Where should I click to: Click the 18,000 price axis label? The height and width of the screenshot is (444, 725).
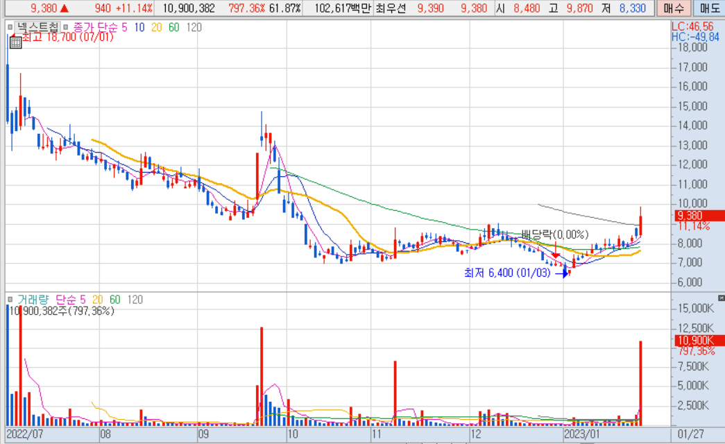pyautogui.click(x=692, y=47)
